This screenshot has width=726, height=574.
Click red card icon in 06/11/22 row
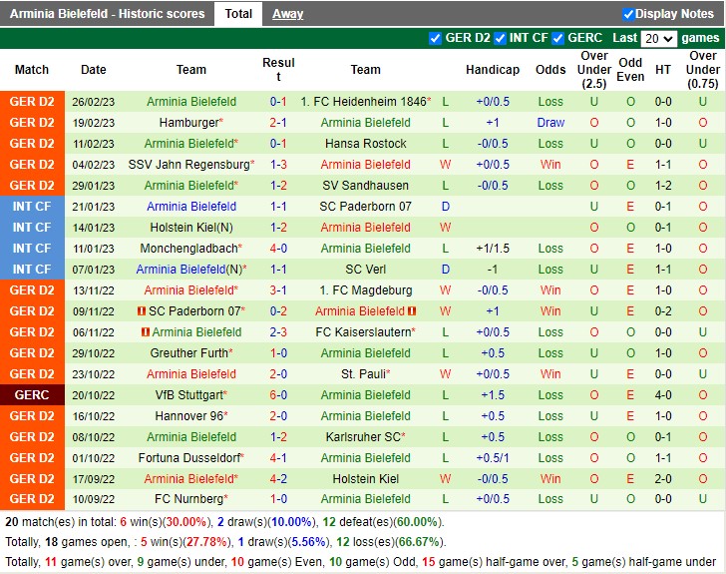tap(146, 332)
